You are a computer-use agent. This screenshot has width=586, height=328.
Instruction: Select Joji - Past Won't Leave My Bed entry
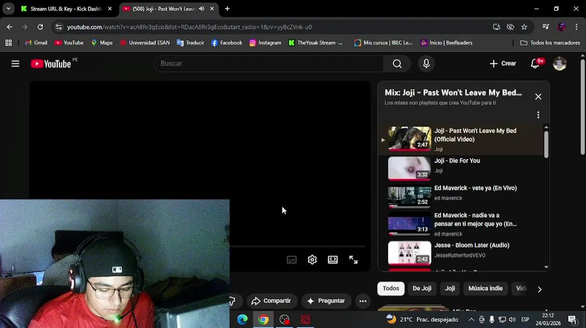[x=461, y=139]
